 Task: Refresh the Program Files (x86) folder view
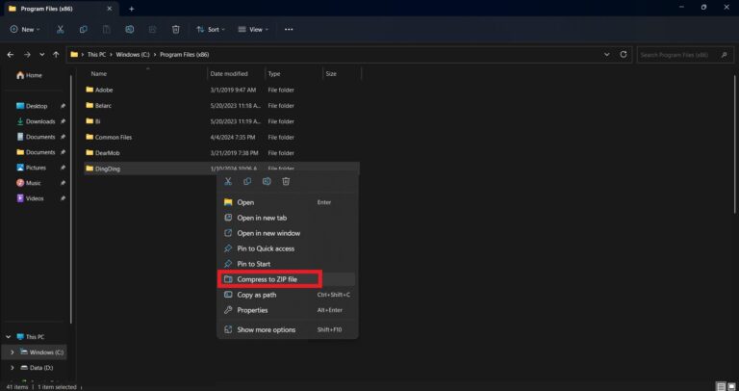pos(624,54)
